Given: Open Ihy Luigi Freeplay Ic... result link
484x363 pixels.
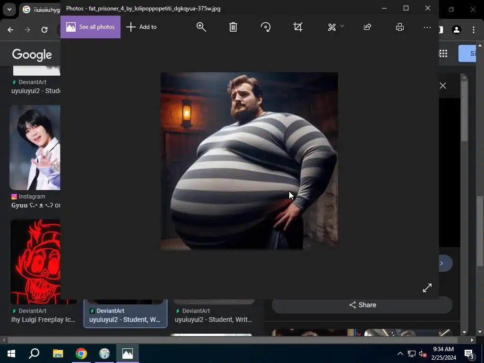Looking at the screenshot, I should tap(43, 320).
